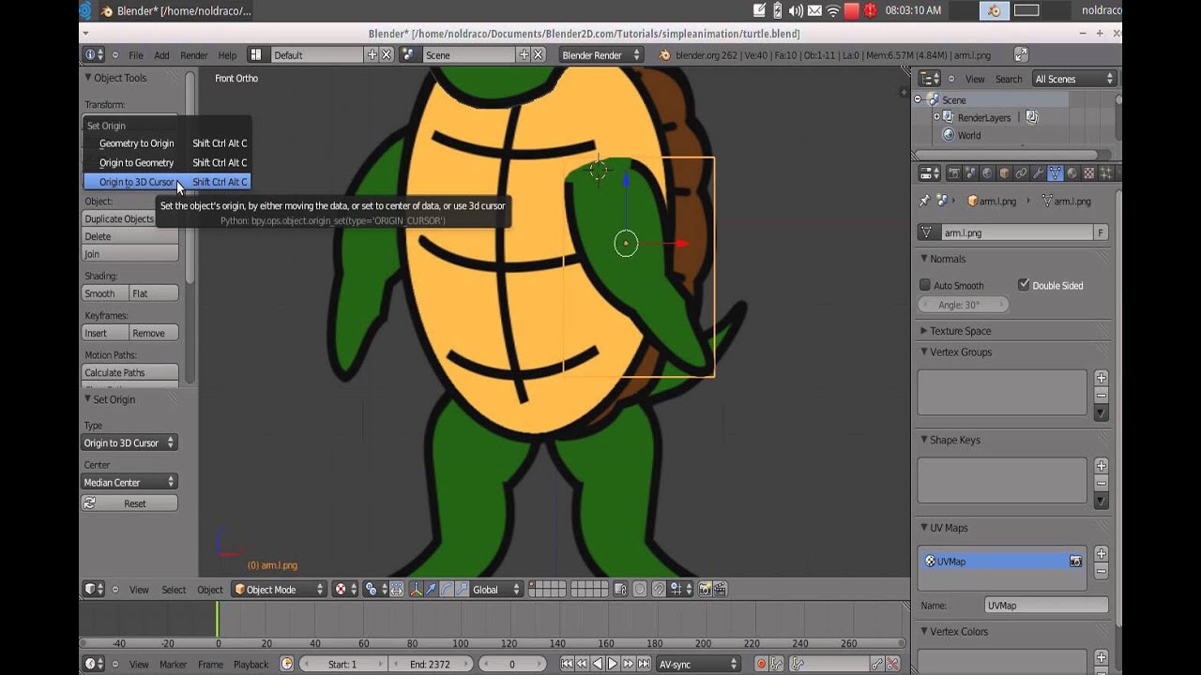Open the Scene properties tab icon

(970, 173)
